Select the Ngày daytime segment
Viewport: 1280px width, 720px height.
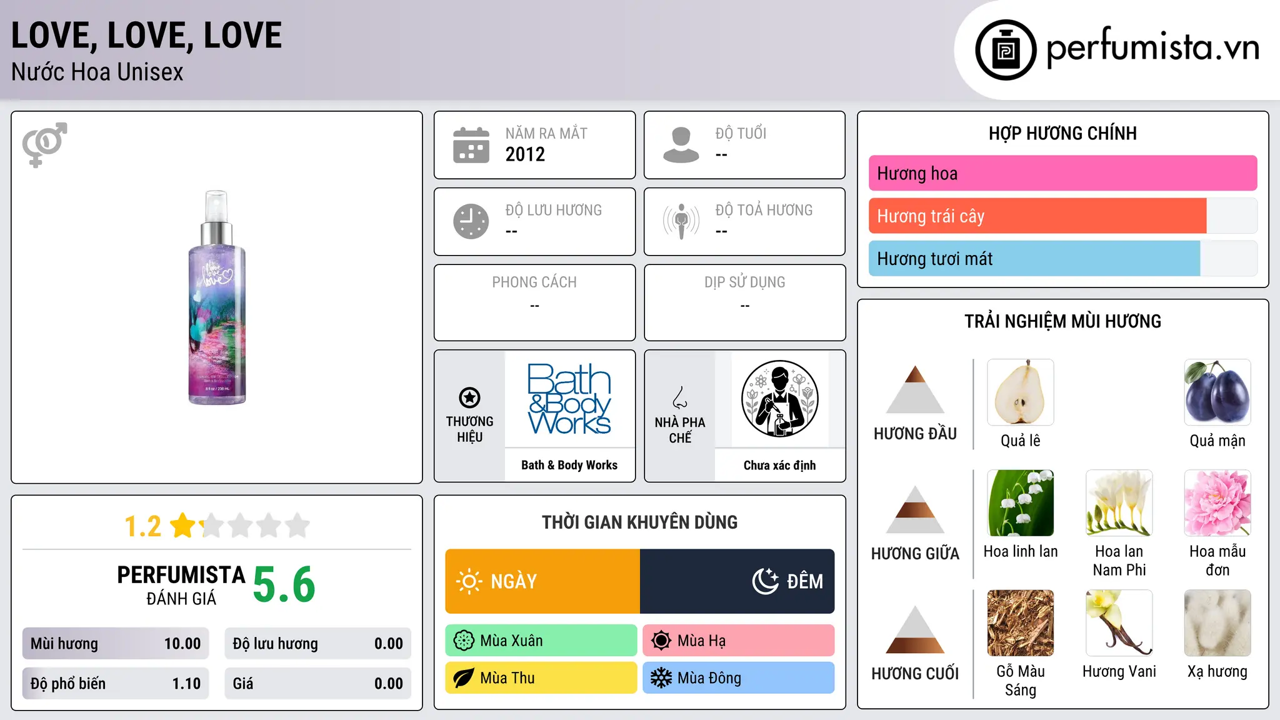pyautogui.click(x=542, y=581)
